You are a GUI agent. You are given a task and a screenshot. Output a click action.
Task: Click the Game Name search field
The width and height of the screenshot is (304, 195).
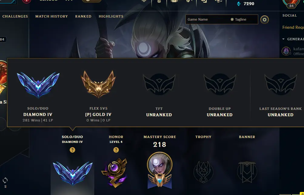click(x=207, y=19)
